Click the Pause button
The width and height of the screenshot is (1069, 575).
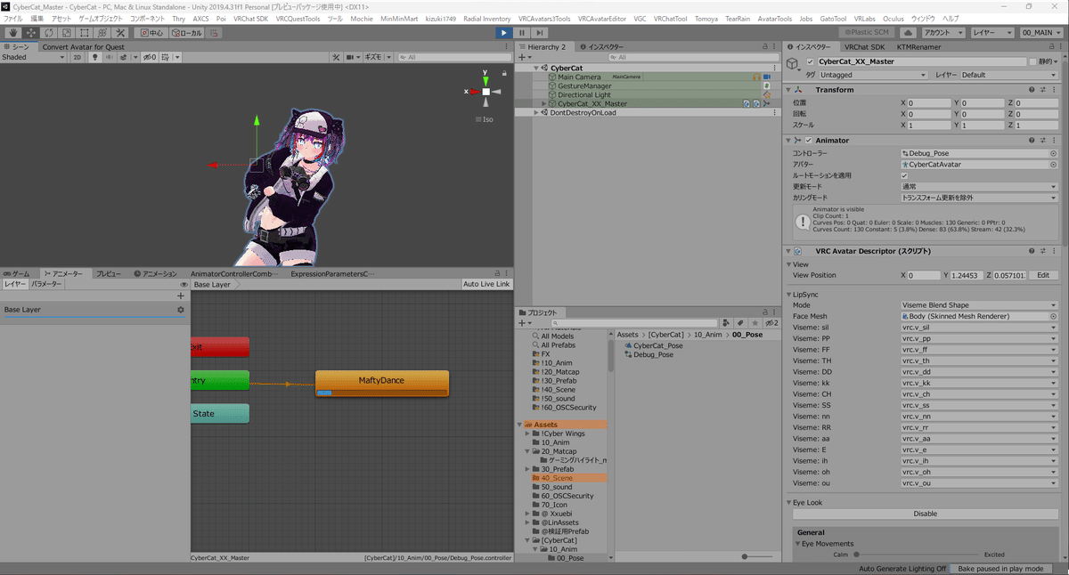click(522, 33)
